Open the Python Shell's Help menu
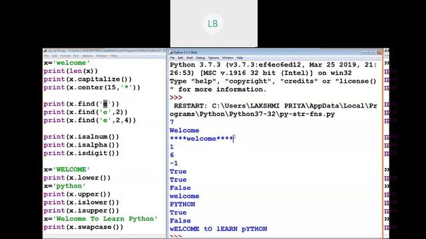 [x=240, y=58]
